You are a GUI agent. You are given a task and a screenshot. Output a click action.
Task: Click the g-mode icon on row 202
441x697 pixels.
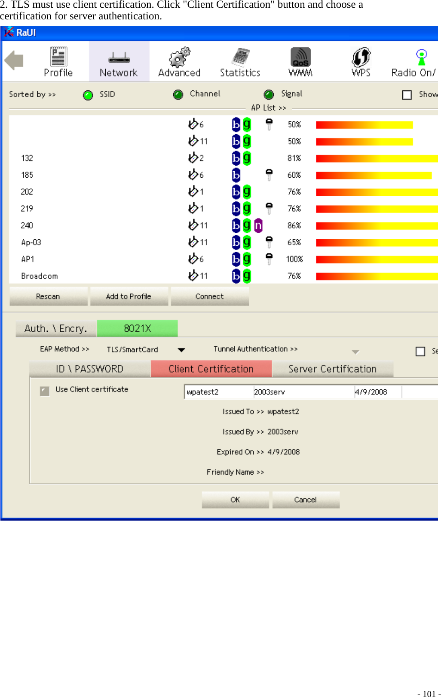(247, 192)
